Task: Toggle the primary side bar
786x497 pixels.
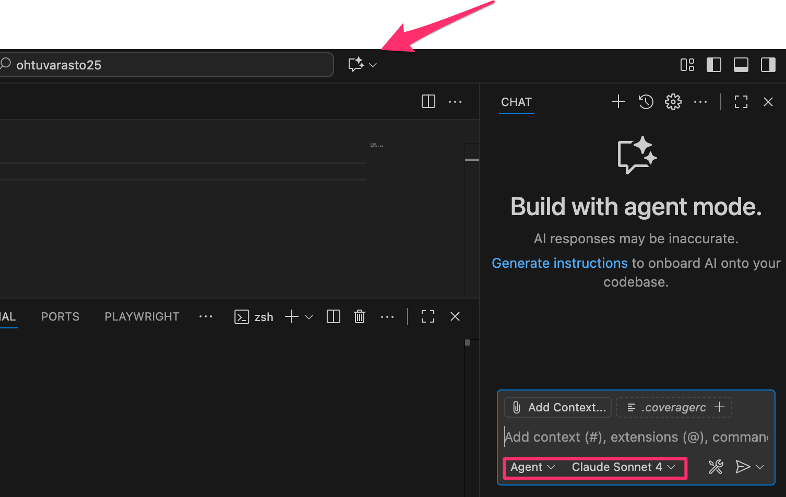Action: tap(713, 65)
